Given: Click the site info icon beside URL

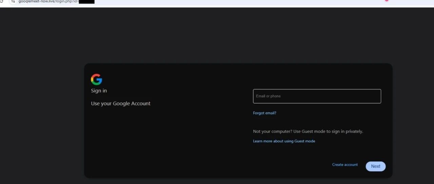Looking at the screenshot, I should (x=13, y=1).
